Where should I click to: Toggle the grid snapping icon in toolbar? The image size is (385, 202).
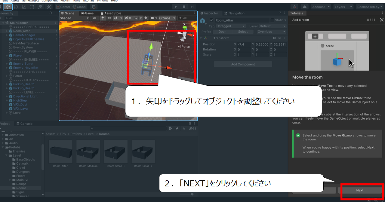94,7
